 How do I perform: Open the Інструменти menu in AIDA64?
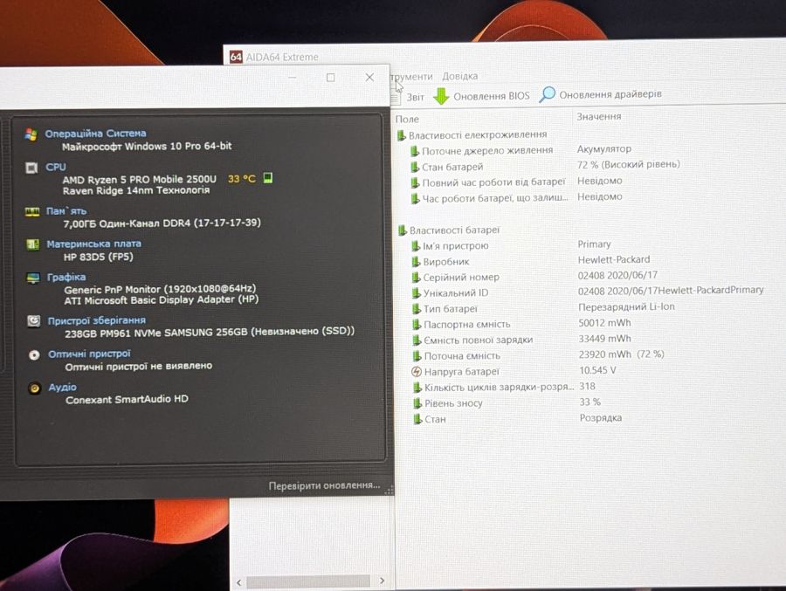[411, 77]
